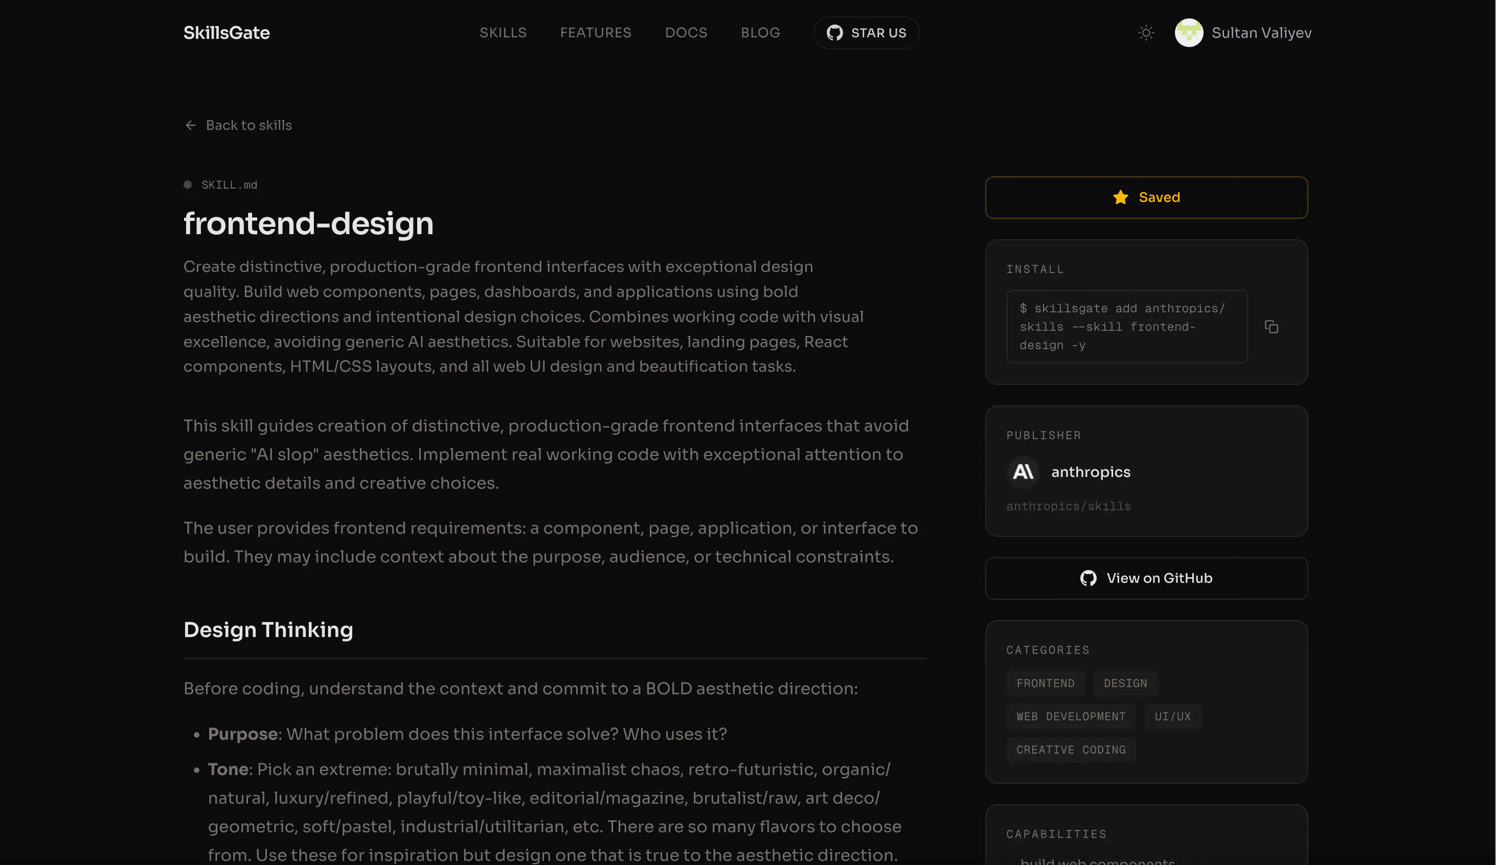This screenshot has height=865, width=1496.
Task: Click the INSTALL section label
Action: click(x=1035, y=269)
